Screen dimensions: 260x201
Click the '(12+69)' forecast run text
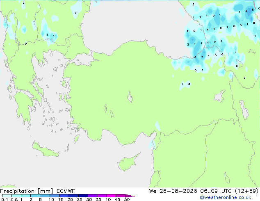pyautogui.click(x=247, y=191)
